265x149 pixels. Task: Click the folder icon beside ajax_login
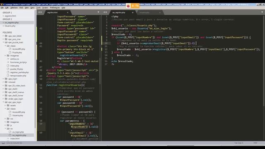click(x=6, y=79)
